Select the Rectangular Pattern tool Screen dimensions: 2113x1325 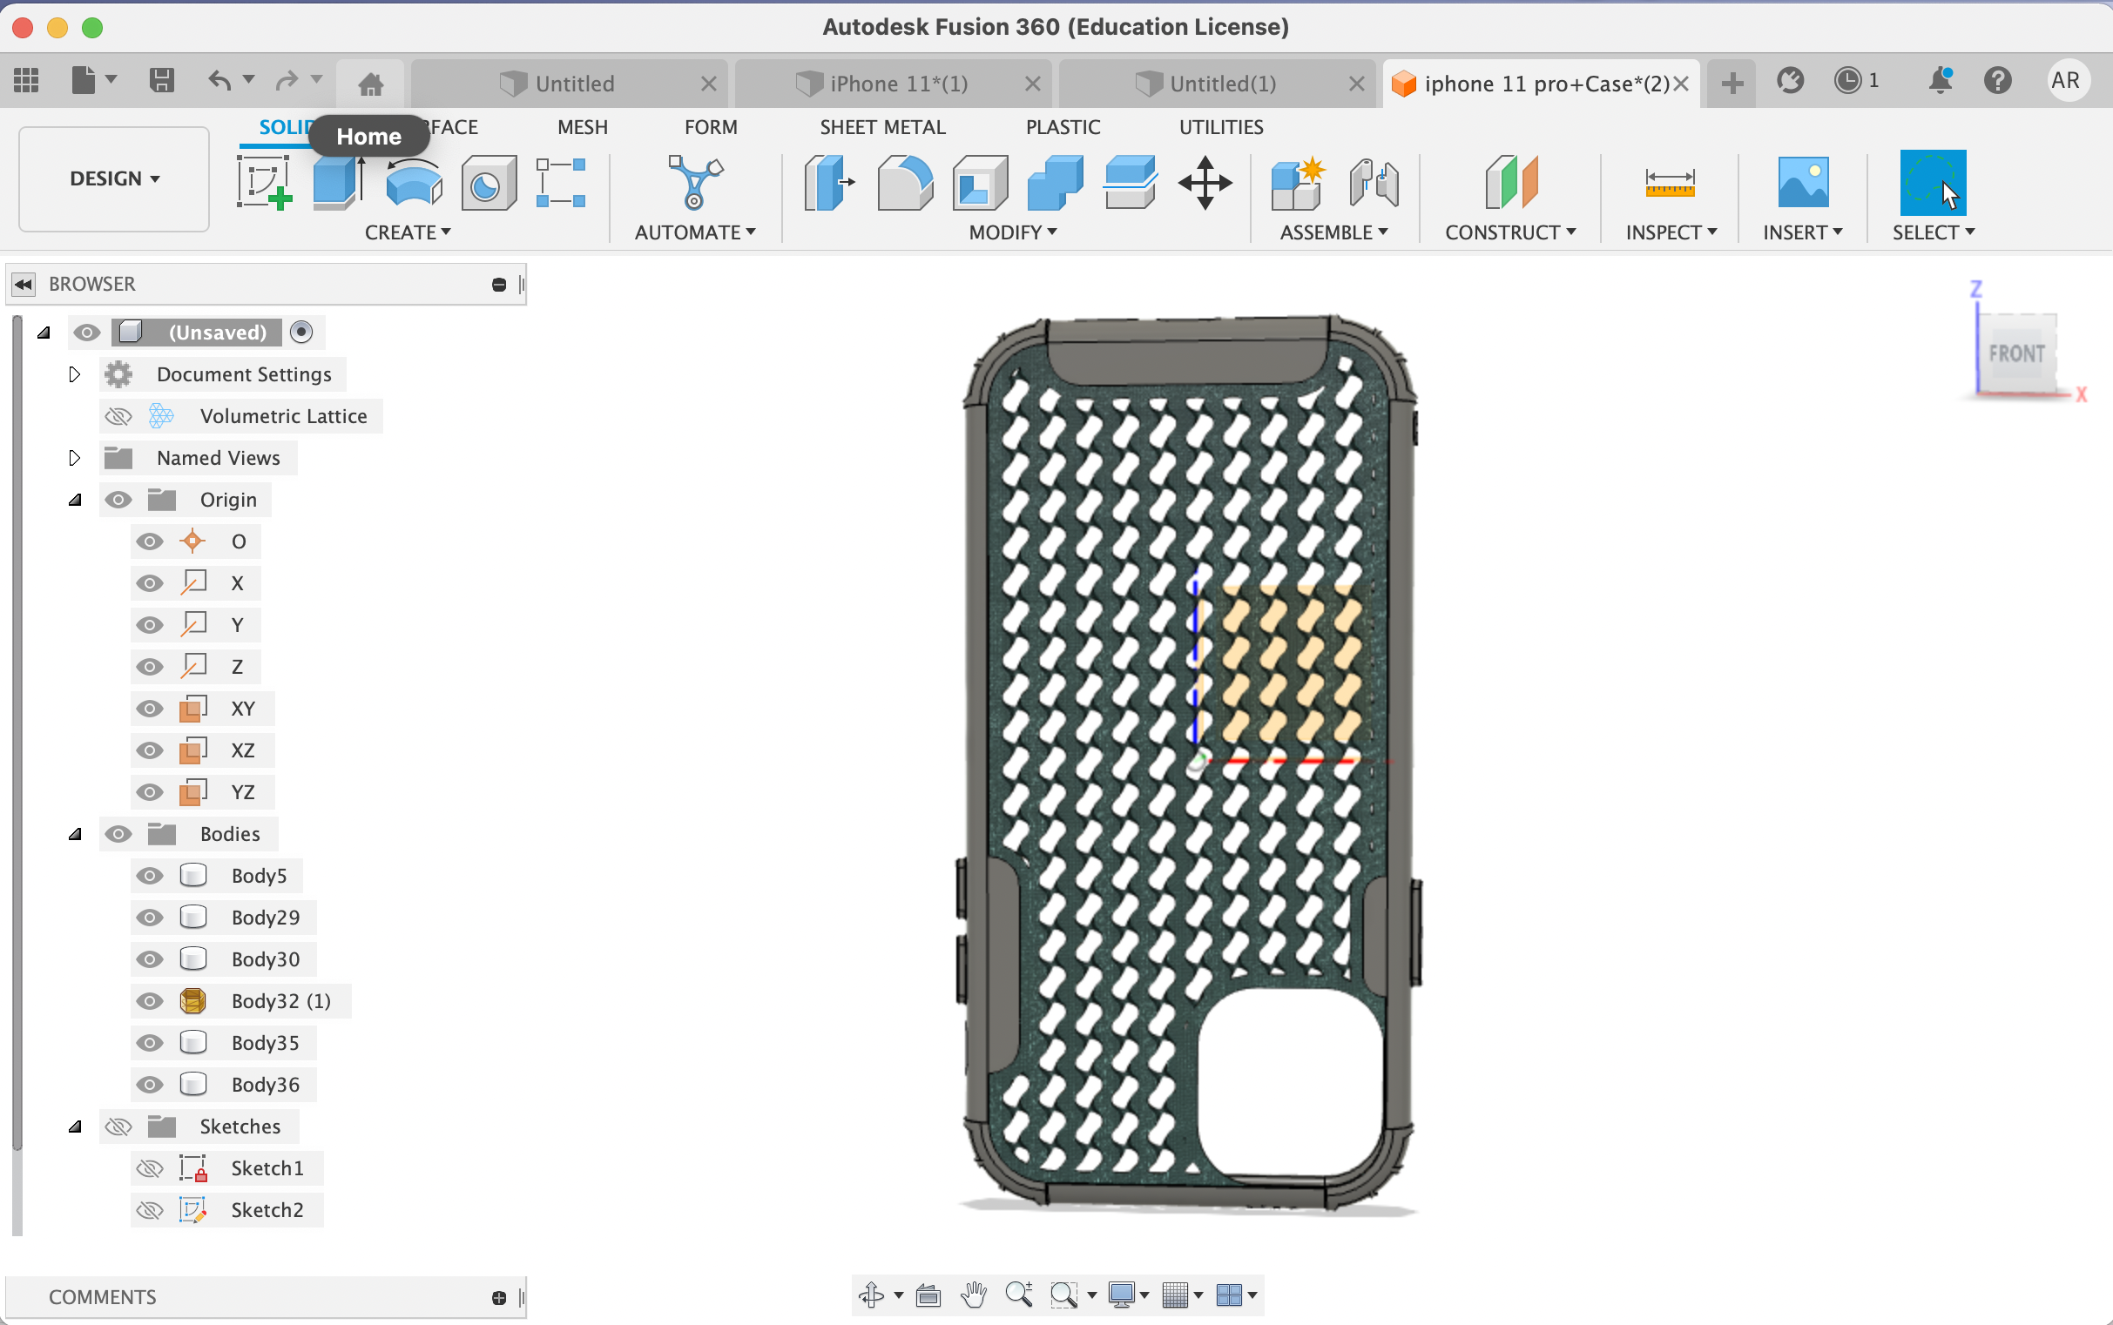pos(561,182)
